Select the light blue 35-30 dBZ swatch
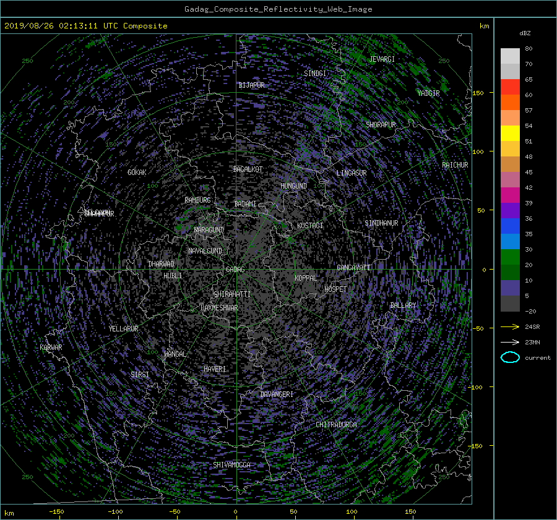The width and height of the screenshot is (557, 520). (x=510, y=242)
